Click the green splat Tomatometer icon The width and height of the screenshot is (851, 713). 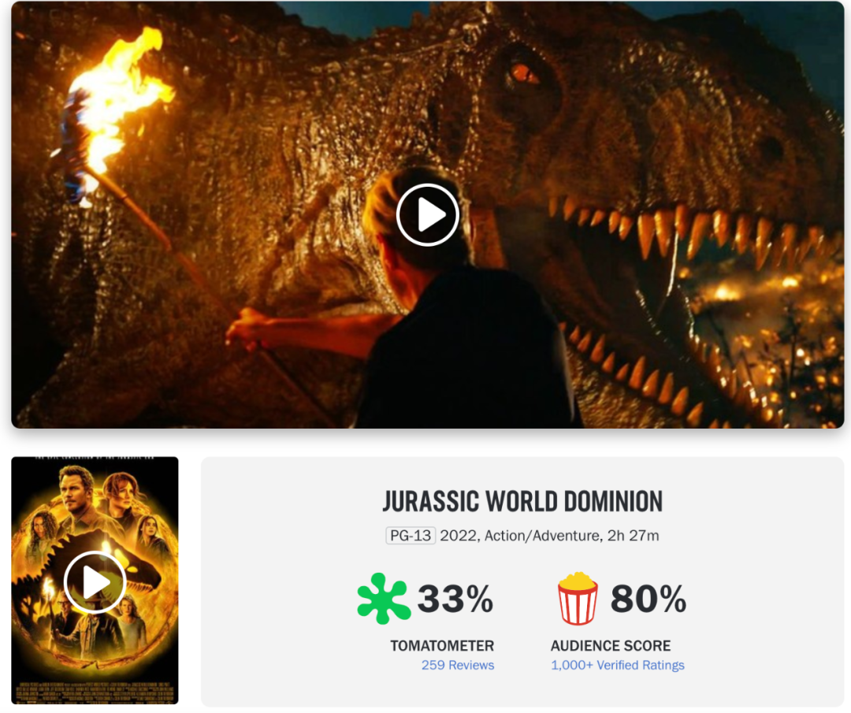point(383,598)
